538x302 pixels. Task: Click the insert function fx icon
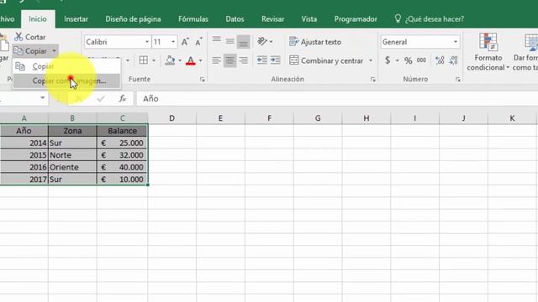[123, 99]
